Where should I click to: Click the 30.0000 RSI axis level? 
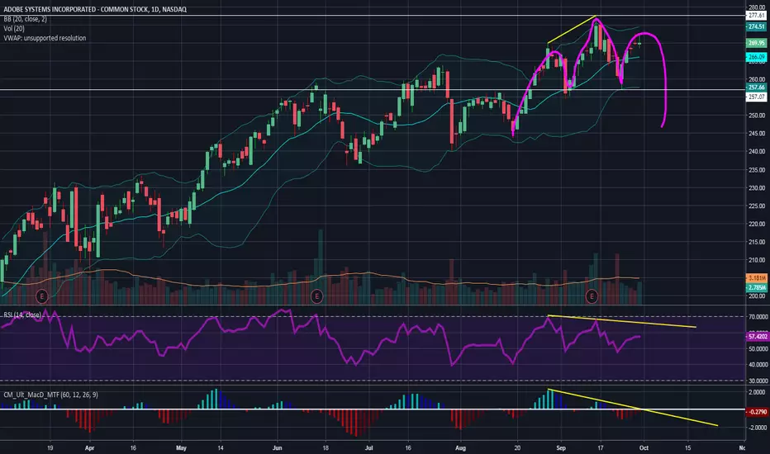pos(758,381)
